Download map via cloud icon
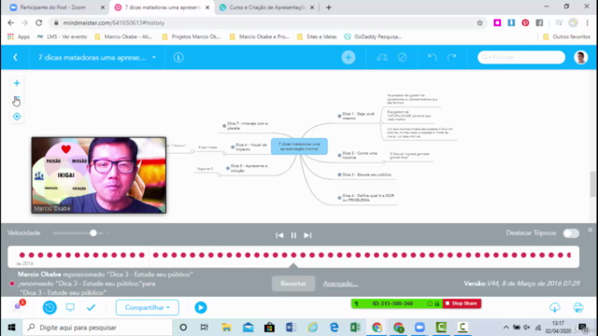Viewport: 598px width, 336px height. coord(555,307)
